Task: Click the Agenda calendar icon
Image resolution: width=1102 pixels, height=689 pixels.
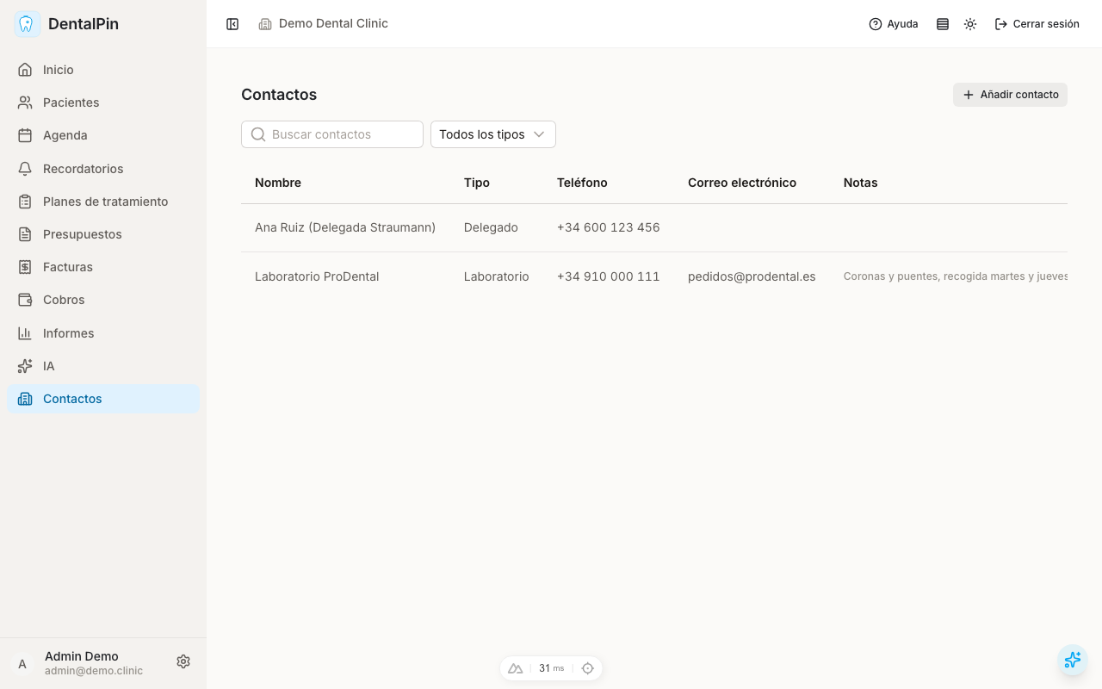Action: 25,135
